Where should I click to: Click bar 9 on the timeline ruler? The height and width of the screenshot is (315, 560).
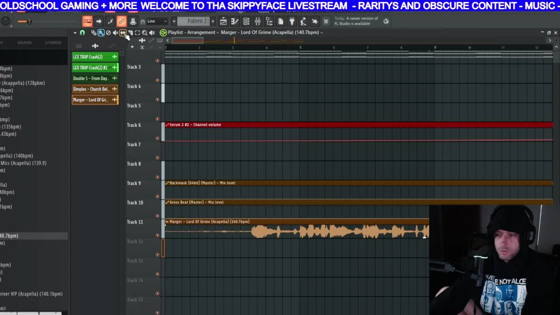click(435, 47)
